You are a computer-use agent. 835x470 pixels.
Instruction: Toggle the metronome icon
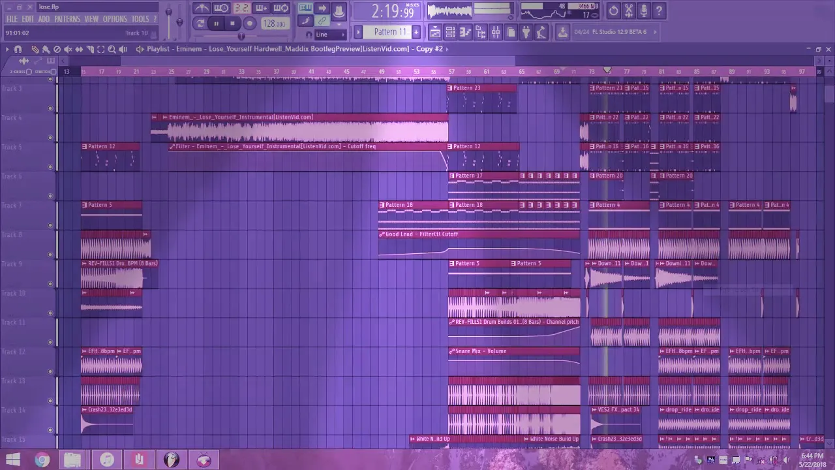(202, 8)
